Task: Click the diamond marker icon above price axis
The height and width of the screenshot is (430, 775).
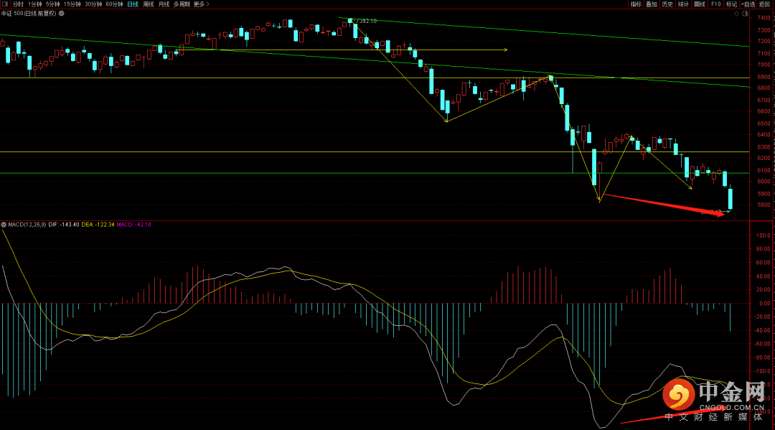Action: pos(736,14)
